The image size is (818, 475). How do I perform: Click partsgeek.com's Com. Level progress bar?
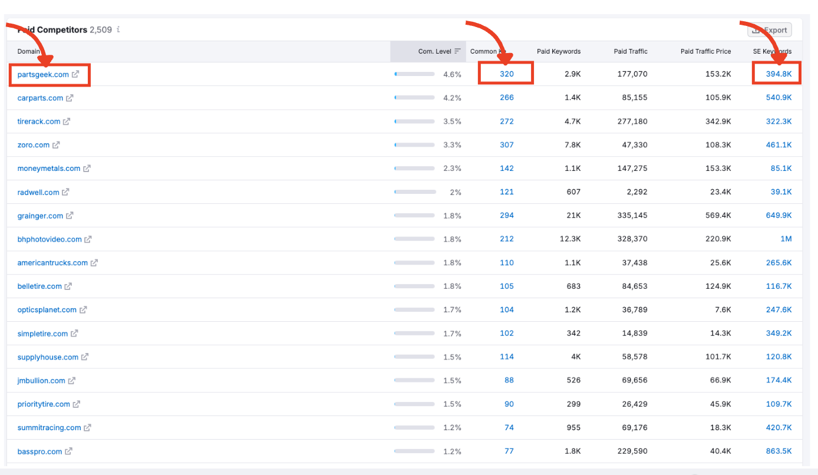click(x=415, y=74)
